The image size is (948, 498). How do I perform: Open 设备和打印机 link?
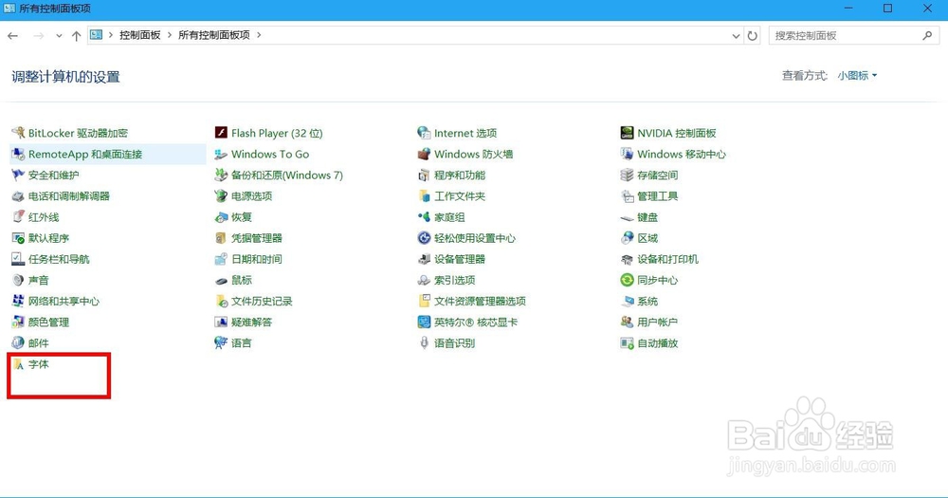(667, 259)
